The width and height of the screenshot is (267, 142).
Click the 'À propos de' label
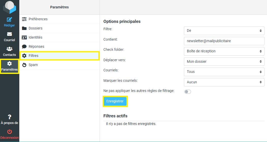(x=10, y=123)
